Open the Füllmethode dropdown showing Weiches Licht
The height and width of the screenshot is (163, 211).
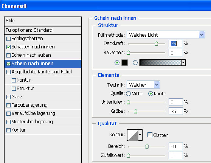point(166,35)
